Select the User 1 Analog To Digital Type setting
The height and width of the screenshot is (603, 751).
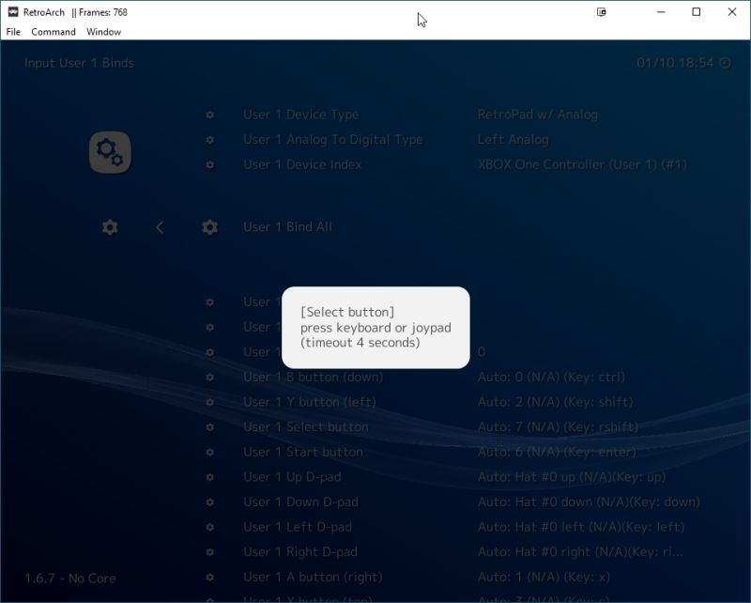pyautogui.click(x=332, y=139)
